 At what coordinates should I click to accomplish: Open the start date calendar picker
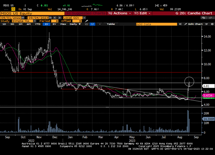pyautogui.click(x=23, y=18)
